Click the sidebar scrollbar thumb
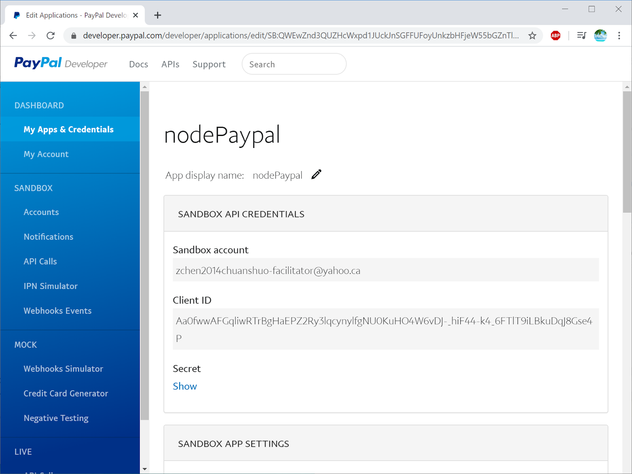 point(145,256)
